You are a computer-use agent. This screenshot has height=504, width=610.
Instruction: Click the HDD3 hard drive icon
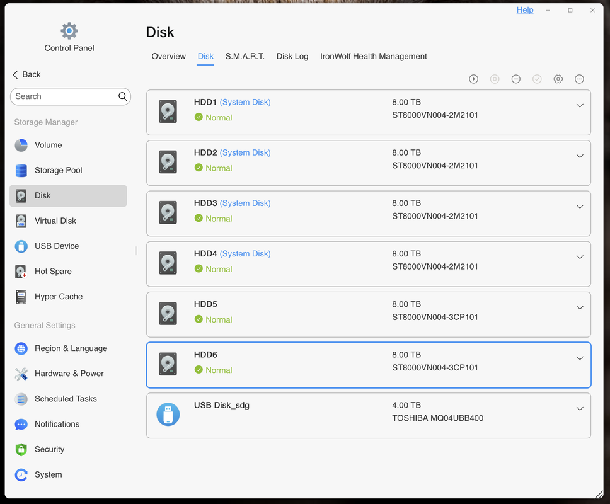(x=168, y=212)
